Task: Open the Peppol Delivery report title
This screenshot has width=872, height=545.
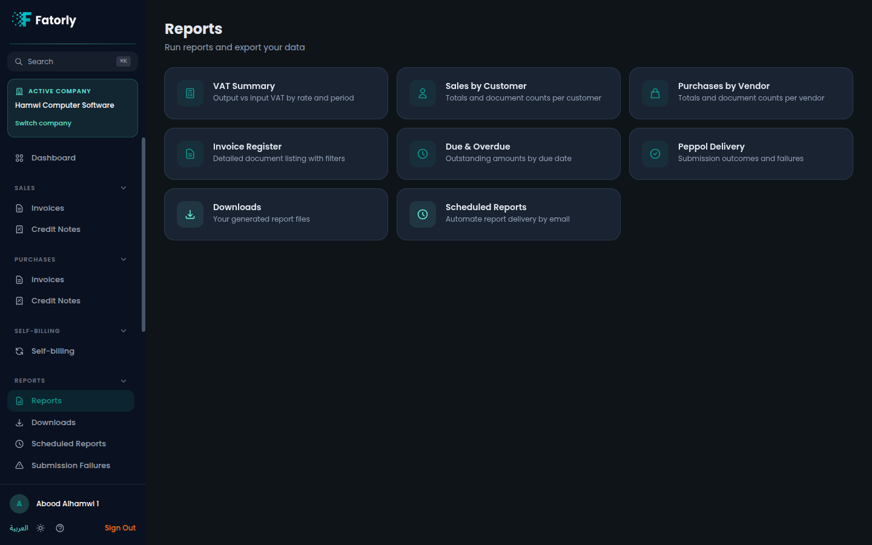Action: pos(712,147)
